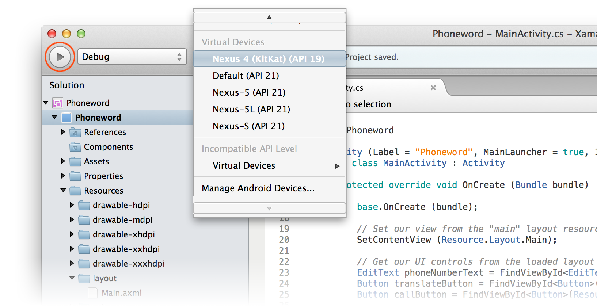Expand Incompatible Virtual Devices submenu arrow
Screen dimensions: 597x306
(337, 166)
